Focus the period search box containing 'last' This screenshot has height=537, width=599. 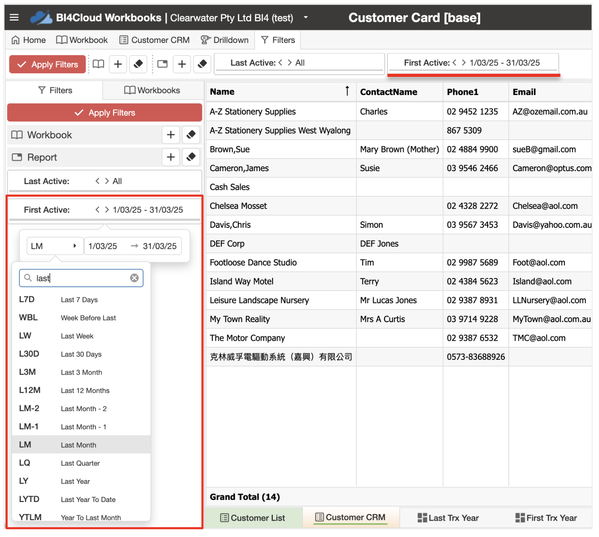81,278
